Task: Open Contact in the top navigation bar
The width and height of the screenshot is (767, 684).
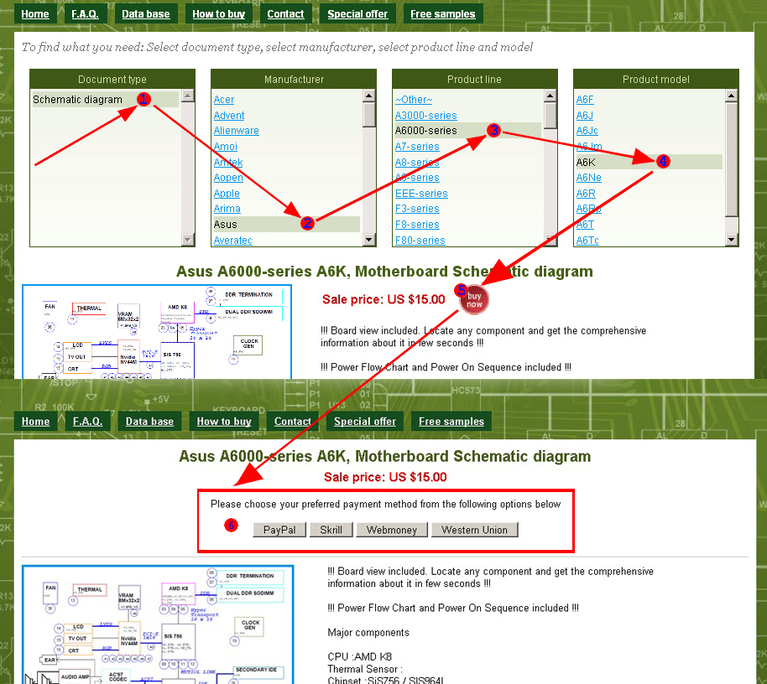Action: tap(285, 14)
